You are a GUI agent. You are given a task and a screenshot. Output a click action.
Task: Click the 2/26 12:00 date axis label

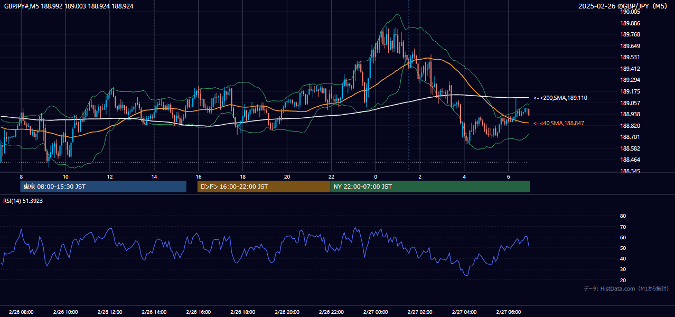point(110,312)
